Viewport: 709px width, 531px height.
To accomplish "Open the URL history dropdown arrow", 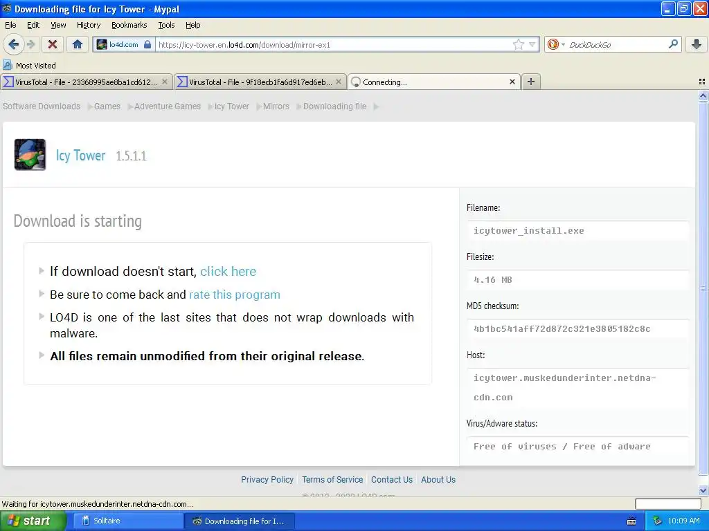I will 532,44.
